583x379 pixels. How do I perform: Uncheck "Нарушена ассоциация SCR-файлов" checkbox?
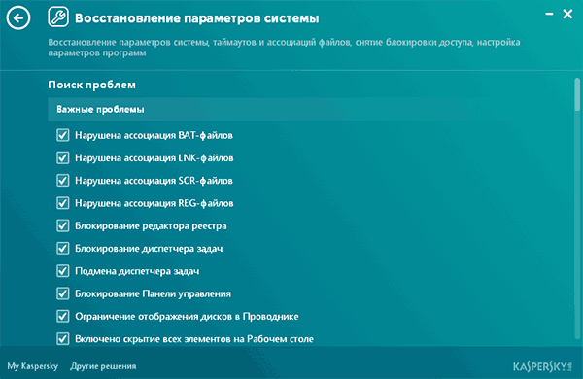coord(63,181)
